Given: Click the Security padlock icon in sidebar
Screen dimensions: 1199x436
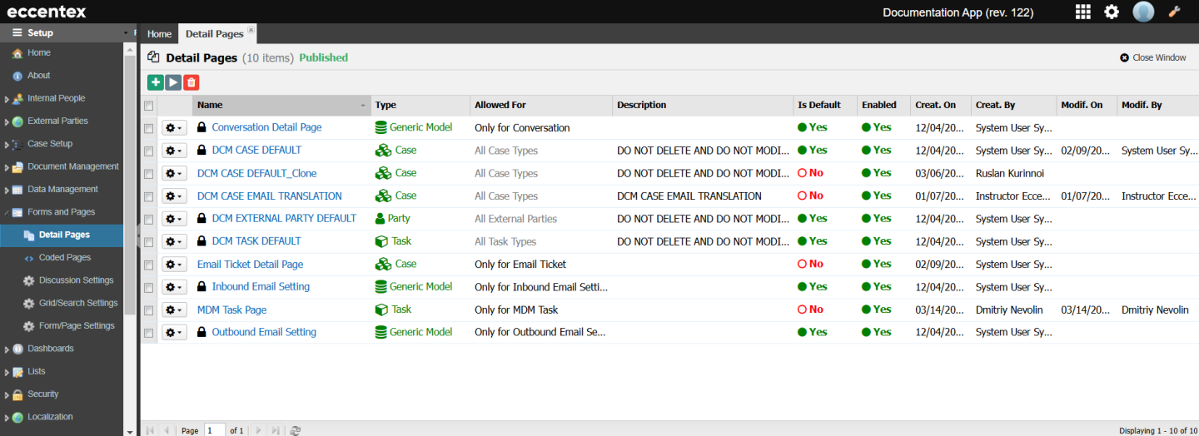Looking at the screenshot, I should tap(17, 394).
